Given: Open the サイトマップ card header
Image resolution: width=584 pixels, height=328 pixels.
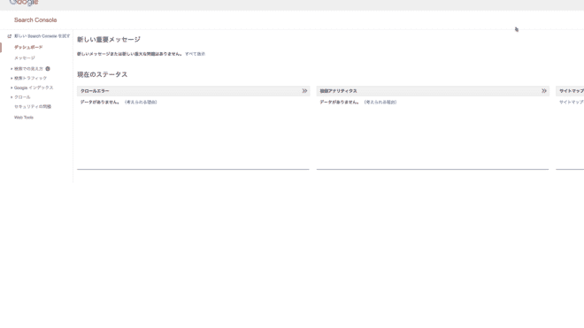Looking at the screenshot, I should [570, 91].
